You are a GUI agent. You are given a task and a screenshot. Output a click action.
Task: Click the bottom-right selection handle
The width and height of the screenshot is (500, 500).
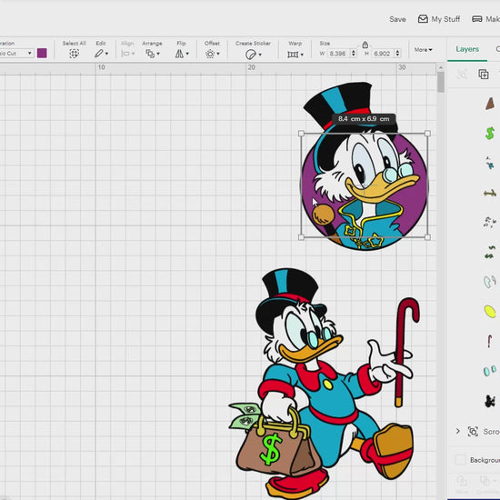point(427,237)
